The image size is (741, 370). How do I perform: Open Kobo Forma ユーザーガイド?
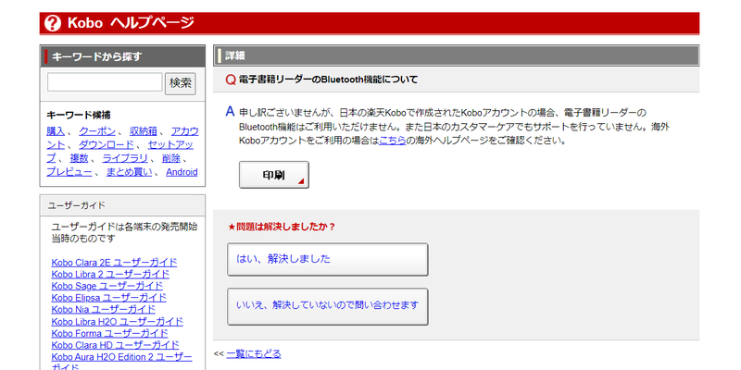tap(109, 334)
